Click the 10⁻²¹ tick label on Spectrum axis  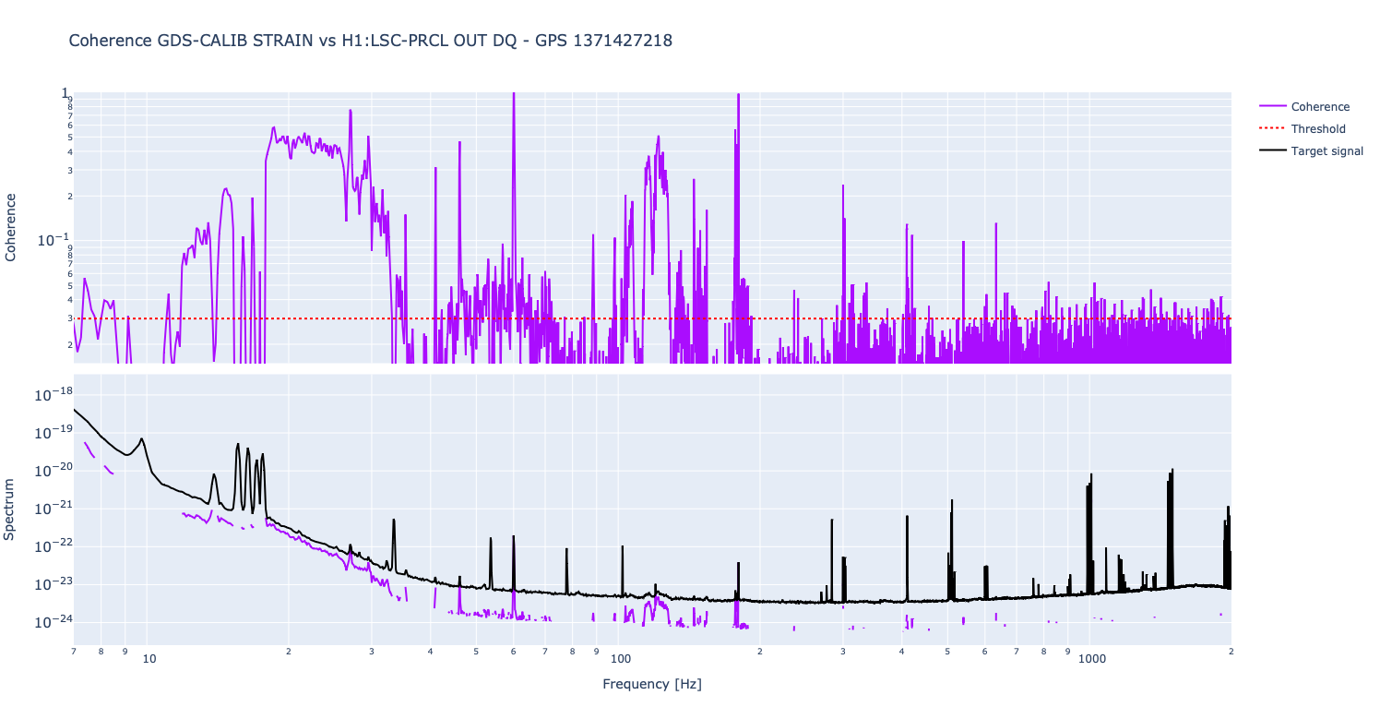(x=51, y=509)
